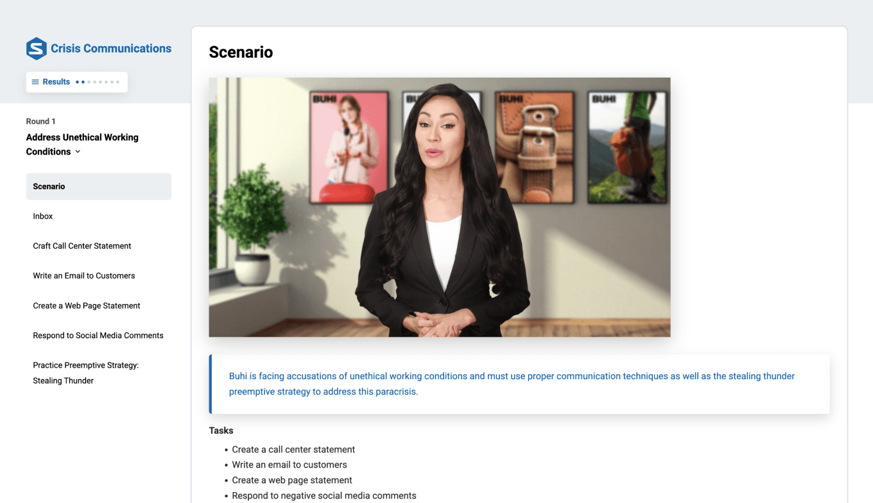Select the first progress dot next to Results
Viewport: 873px width, 503px height.
click(77, 82)
